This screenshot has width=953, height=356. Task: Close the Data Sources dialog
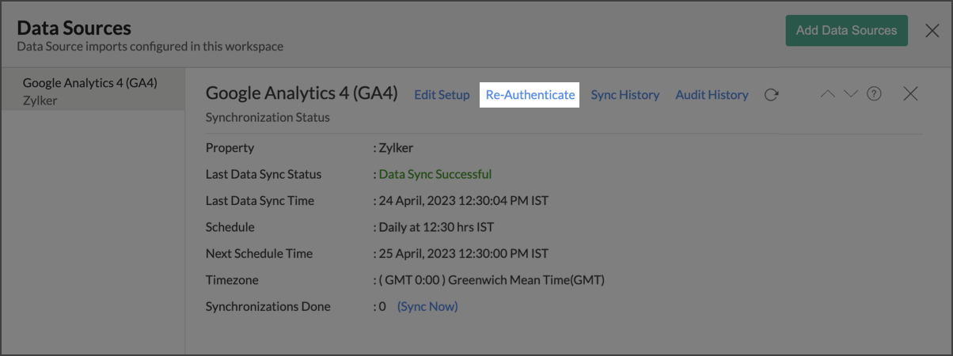click(x=932, y=31)
